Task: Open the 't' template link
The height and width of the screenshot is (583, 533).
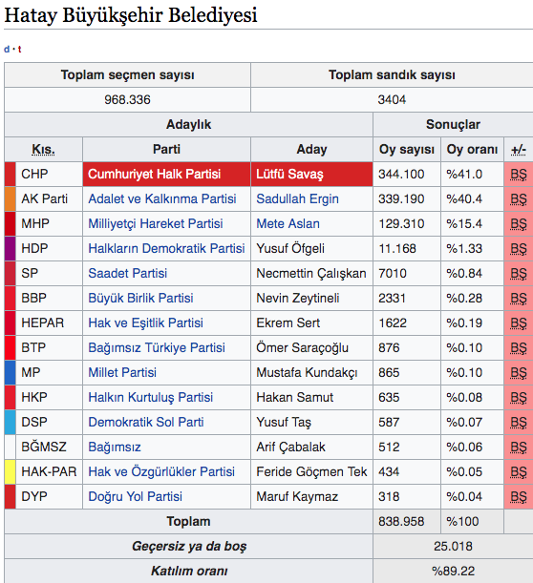Action: coord(19,49)
